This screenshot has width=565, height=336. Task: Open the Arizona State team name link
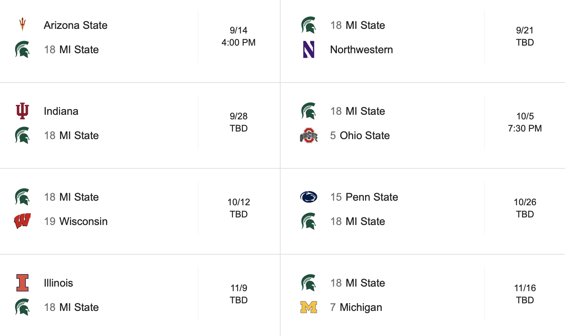tap(75, 25)
